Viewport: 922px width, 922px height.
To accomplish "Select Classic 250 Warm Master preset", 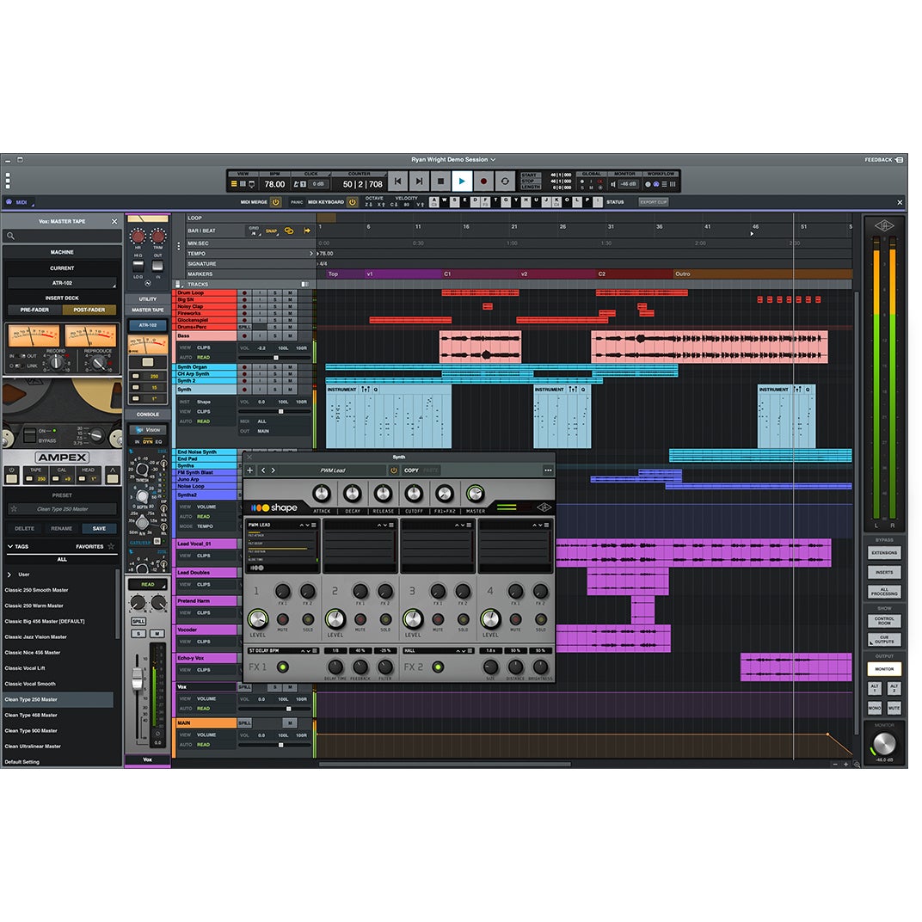I will (x=34, y=605).
